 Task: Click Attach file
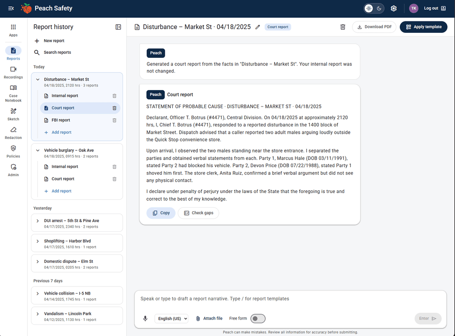tap(209, 319)
